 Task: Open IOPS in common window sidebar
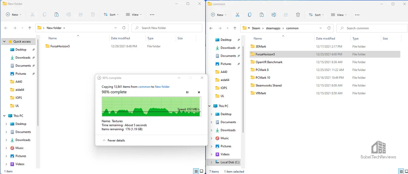tap(224, 88)
